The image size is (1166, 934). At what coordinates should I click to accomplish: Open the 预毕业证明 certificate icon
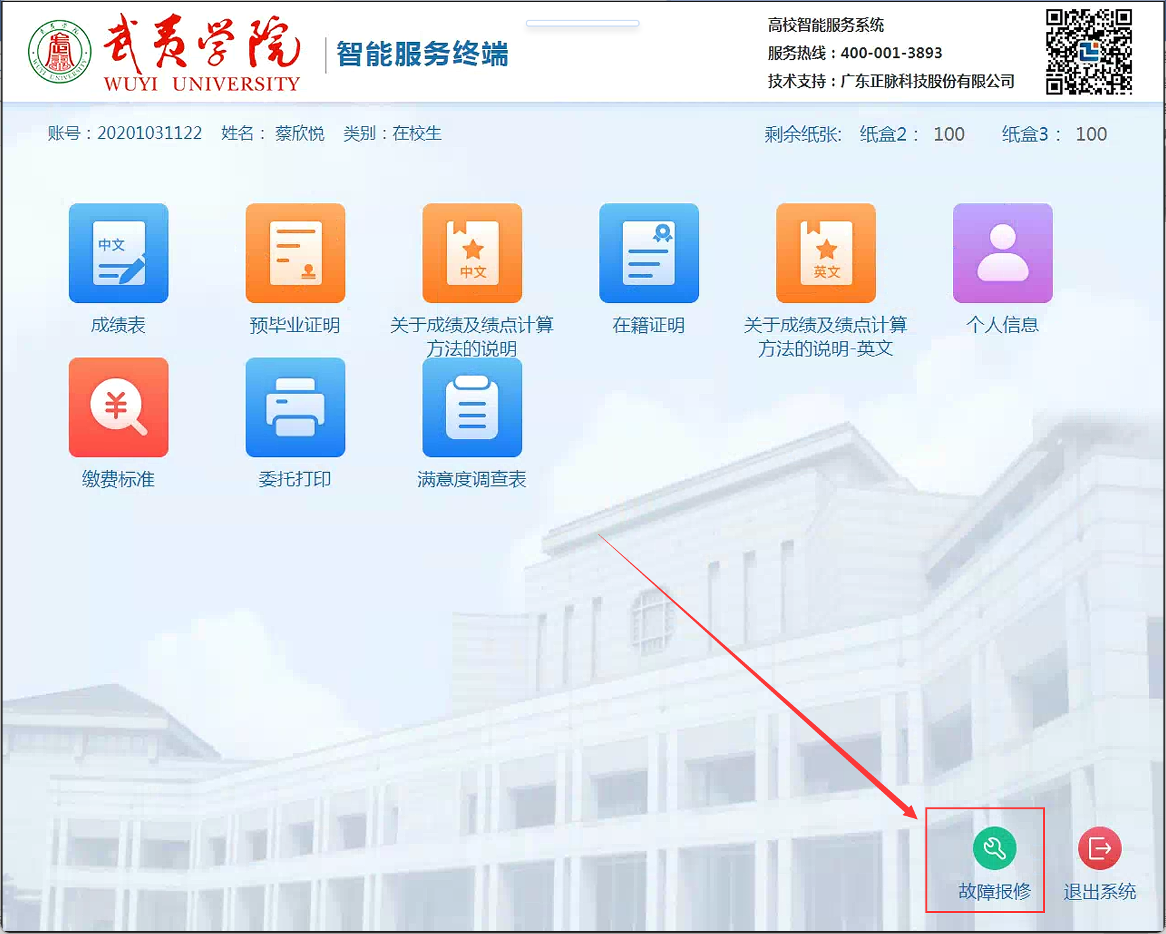pyautogui.click(x=295, y=253)
